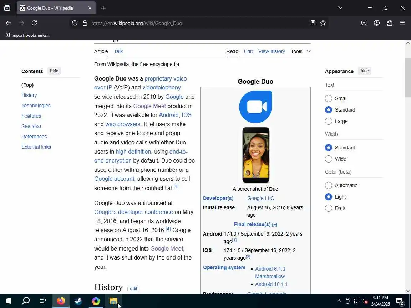Select Standard text size
The image size is (411, 308).
(329, 110)
